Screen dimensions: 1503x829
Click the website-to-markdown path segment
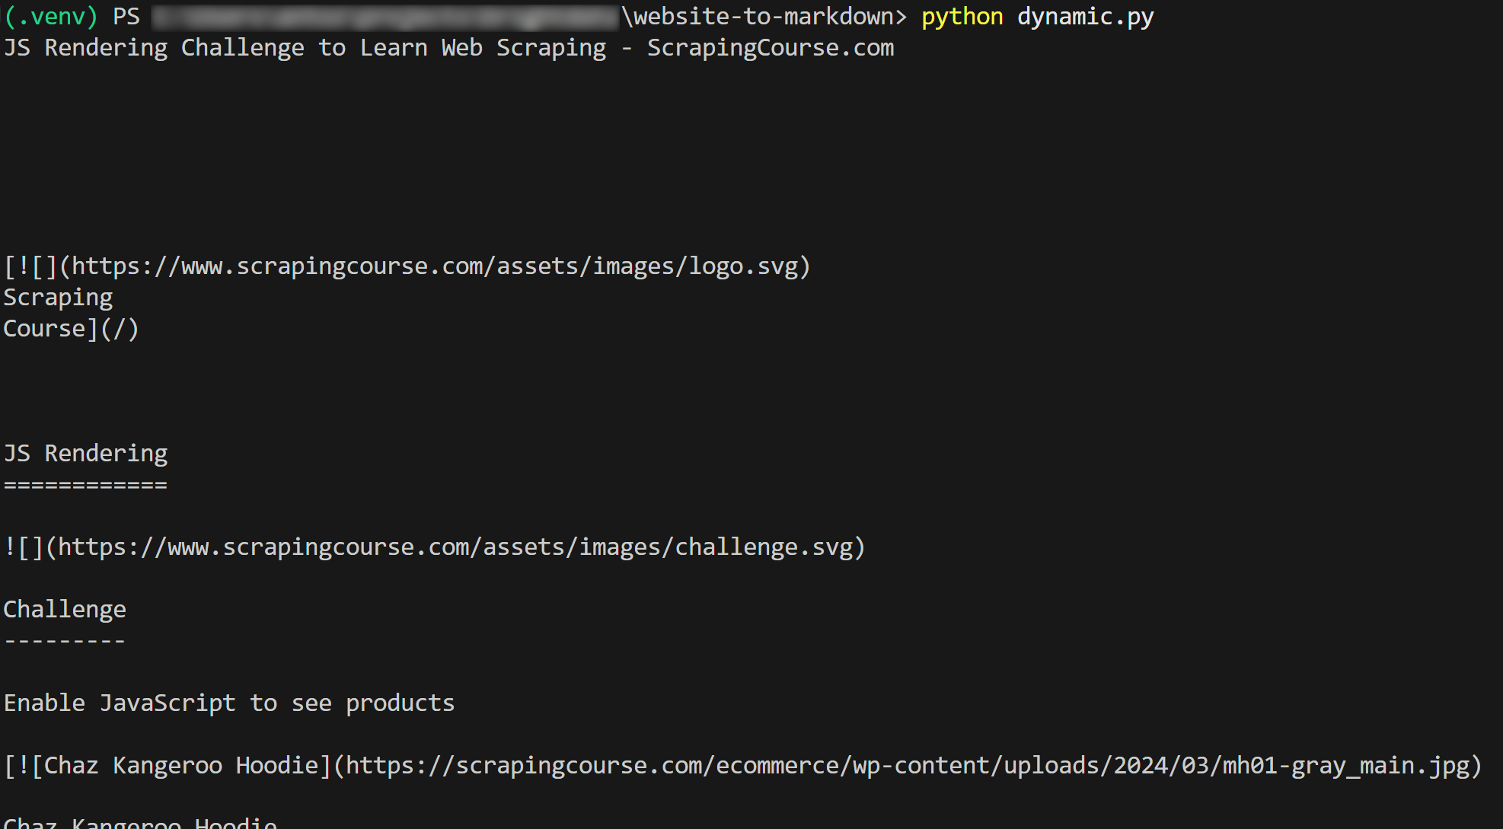761,16
